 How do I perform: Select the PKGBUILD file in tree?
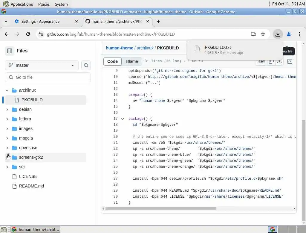coord(46,100)
